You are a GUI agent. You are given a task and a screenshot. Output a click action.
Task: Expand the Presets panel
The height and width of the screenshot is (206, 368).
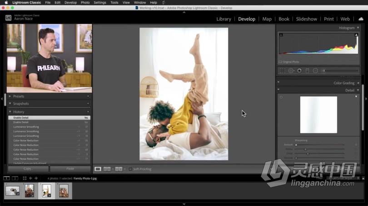point(10,96)
